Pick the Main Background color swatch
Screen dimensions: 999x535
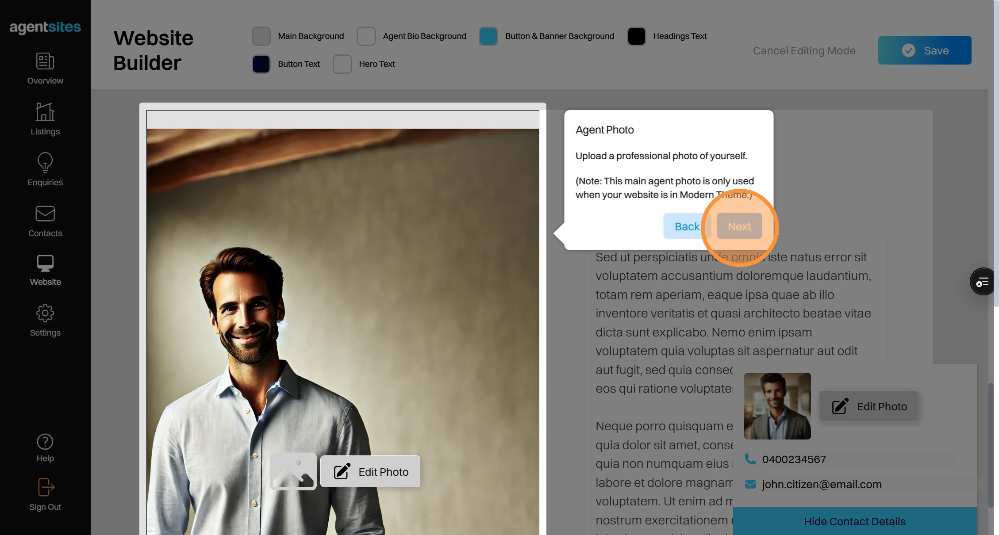[261, 36]
